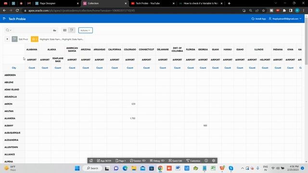Open Microsoft Edge from the taskbar
The width and height of the screenshot is (308, 173).
[x=125, y=168]
